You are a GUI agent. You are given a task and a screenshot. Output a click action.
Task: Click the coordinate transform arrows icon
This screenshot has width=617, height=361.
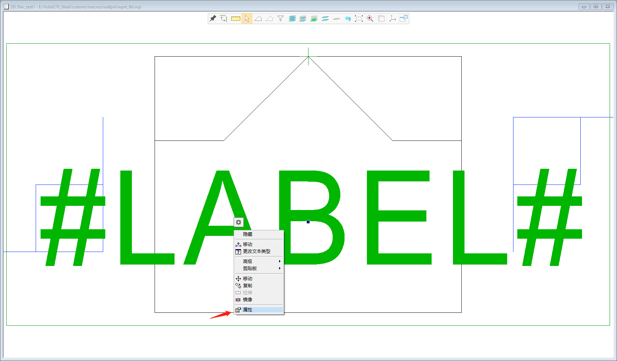coord(224,19)
